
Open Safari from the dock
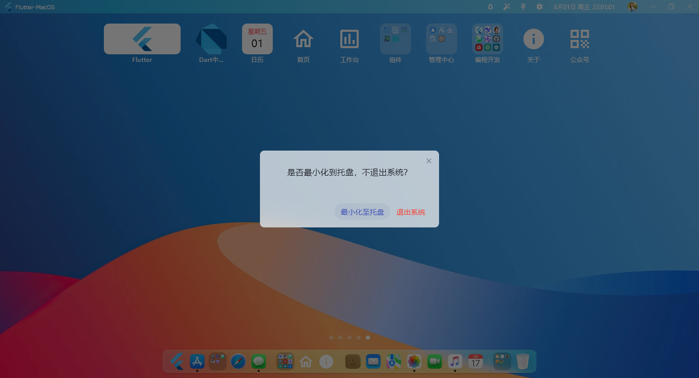(x=238, y=361)
